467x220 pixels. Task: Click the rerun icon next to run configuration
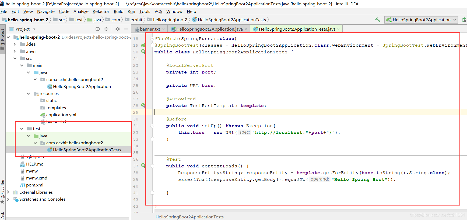point(464,20)
